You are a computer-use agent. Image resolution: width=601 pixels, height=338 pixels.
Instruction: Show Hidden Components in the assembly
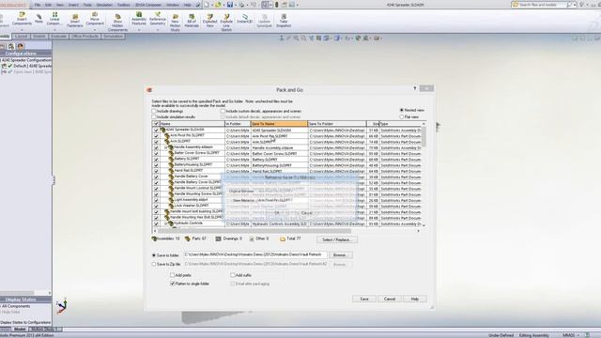(x=117, y=23)
